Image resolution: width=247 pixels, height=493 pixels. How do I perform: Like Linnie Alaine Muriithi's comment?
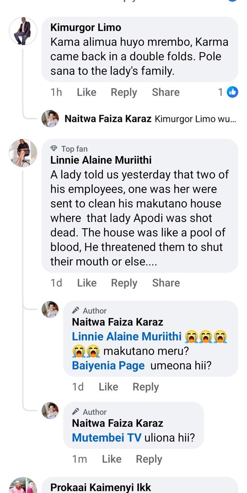[87, 283]
